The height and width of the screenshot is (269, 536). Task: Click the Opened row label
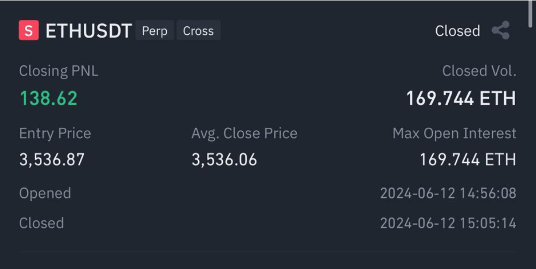click(x=45, y=193)
